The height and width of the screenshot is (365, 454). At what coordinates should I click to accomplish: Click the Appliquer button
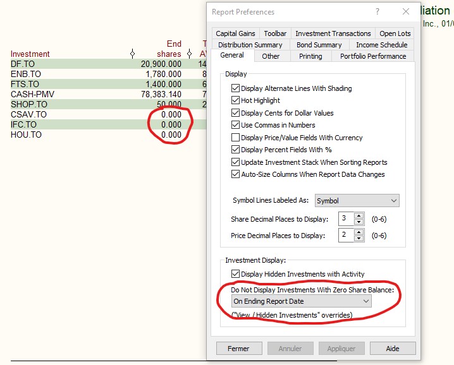tap(341, 349)
